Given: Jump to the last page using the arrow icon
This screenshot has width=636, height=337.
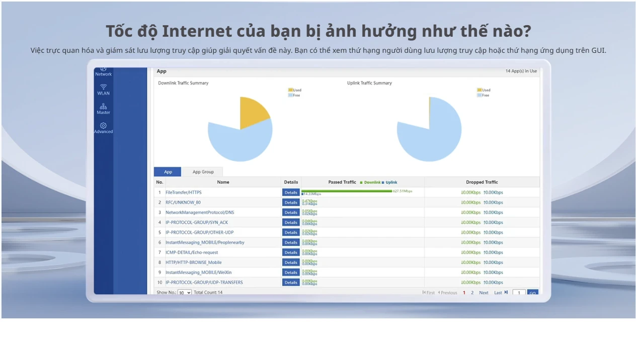Looking at the screenshot, I should (x=506, y=292).
